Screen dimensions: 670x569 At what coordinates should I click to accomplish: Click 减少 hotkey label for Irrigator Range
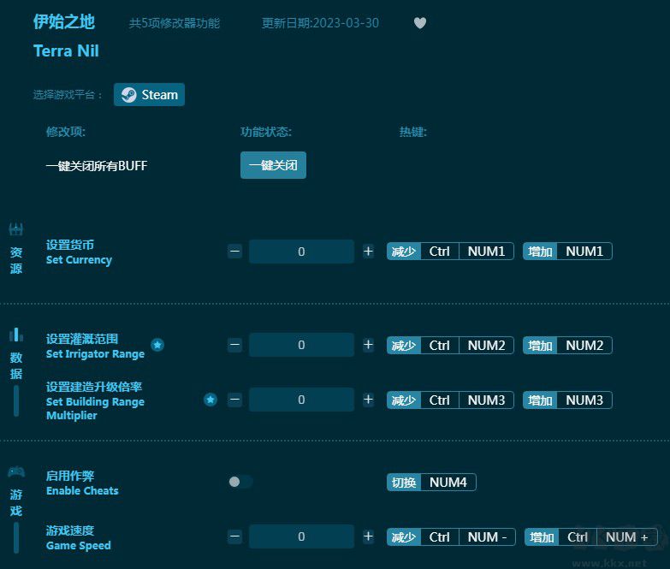(x=404, y=345)
